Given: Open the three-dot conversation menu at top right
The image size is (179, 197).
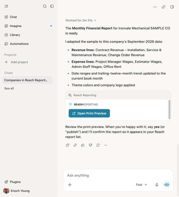Looking at the screenshot, I should pyautogui.click(x=155, y=7).
